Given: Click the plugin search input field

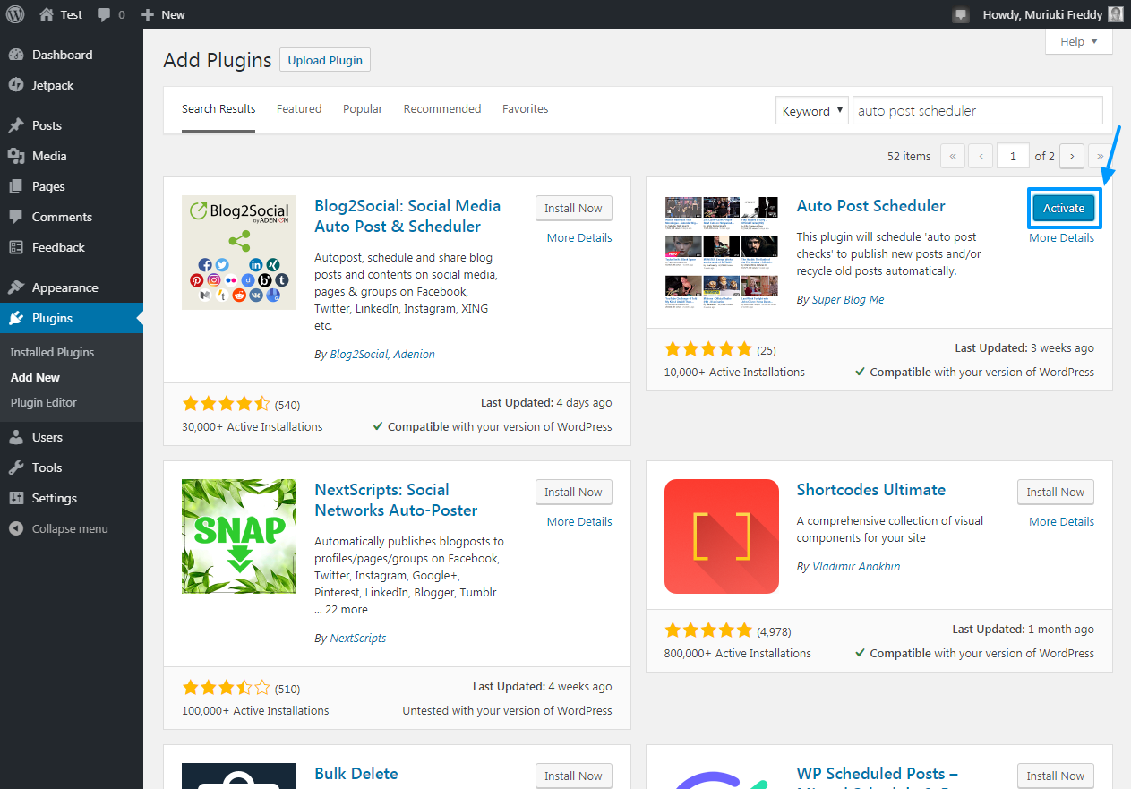Looking at the screenshot, I should (x=978, y=111).
